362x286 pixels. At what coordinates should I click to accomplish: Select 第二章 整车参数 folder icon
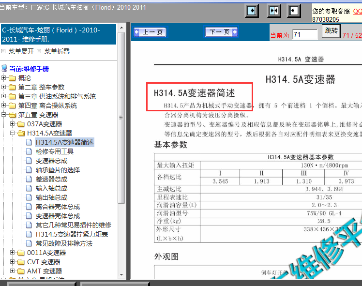click(x=12, y=88)
